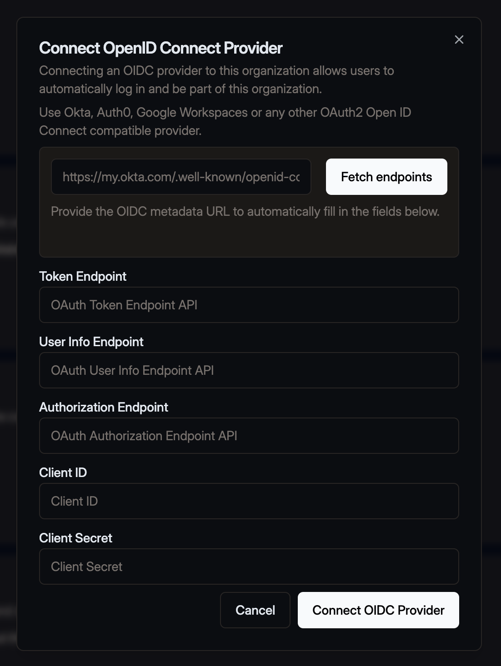Click the Authorization Endpoint label
Screen dimensions: 501x666
(x=104, y=407)
